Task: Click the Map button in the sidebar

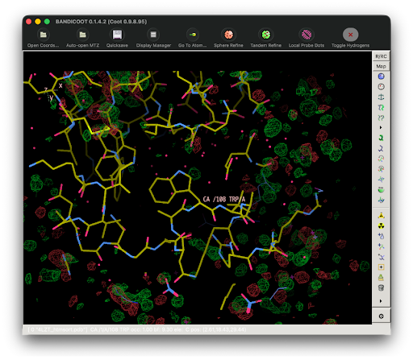Action: coord(381,66)
